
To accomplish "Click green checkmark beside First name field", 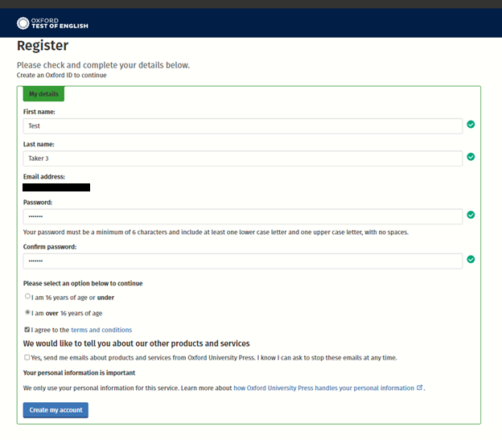I will [x=471, y=125].
